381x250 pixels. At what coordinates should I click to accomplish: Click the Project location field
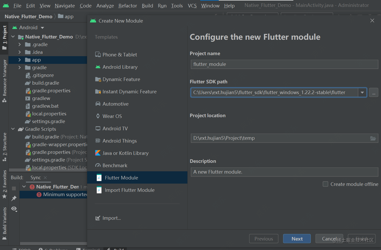[284, 138]
